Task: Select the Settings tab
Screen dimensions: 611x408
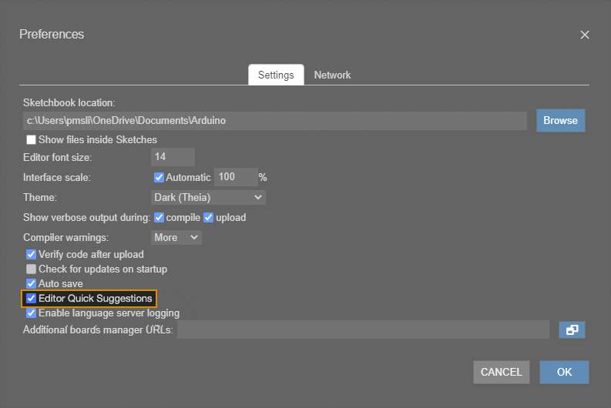Action: tap(276, 75)
